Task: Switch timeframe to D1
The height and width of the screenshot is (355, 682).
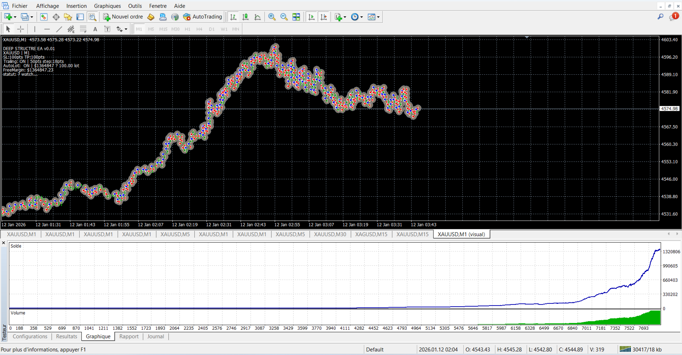Action: 212,29
